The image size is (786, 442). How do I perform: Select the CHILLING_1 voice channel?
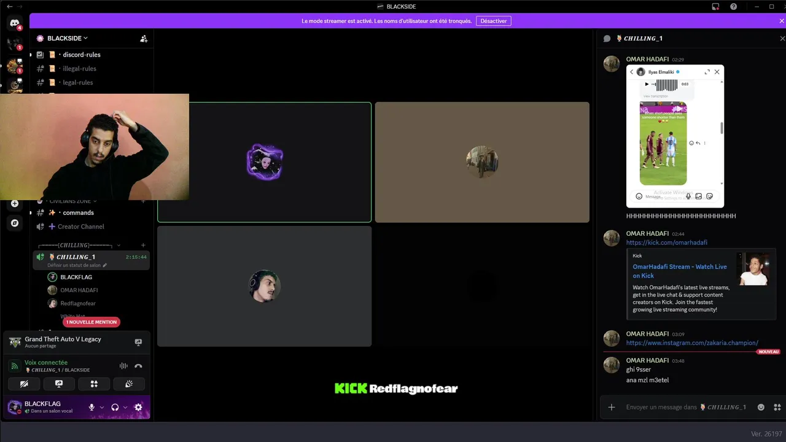[x=91, y=260]
